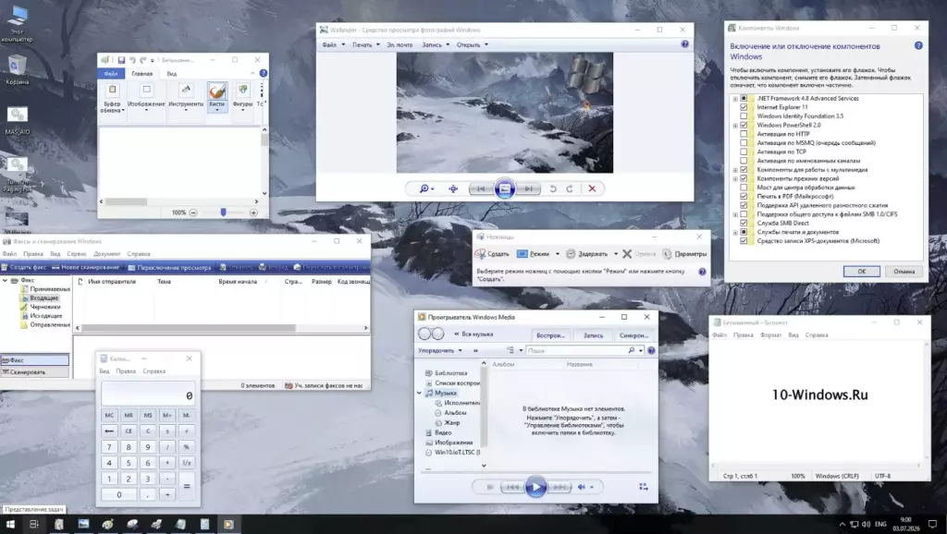The width and height of the screenshot is (947, 534).
Task: Click the play button in Media Player
Action: pyautogui.click(x=535, y=487)
